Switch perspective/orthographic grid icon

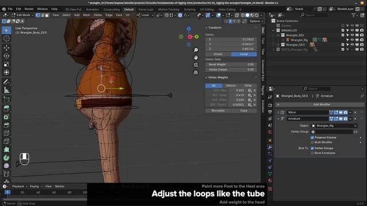pyautogui.click(x=196, y=73)
